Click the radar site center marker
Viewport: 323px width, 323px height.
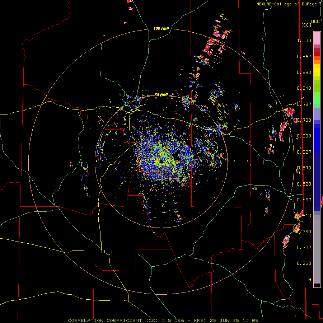coord(161,161)
